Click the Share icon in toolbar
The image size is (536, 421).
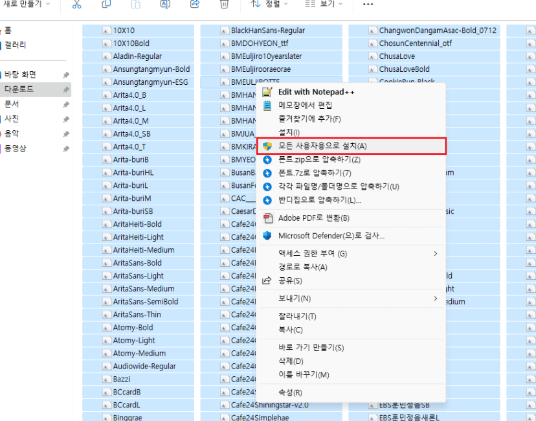[x=195, y=4]
